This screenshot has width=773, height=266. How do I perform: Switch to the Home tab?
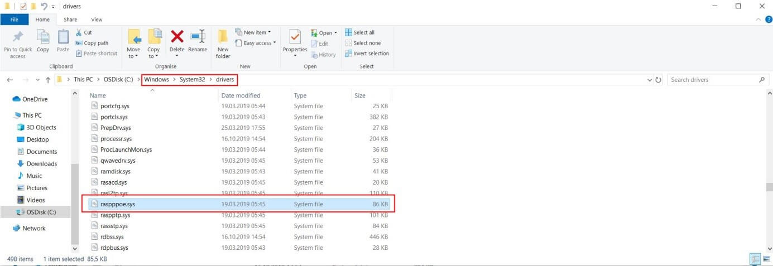(42, 20)
